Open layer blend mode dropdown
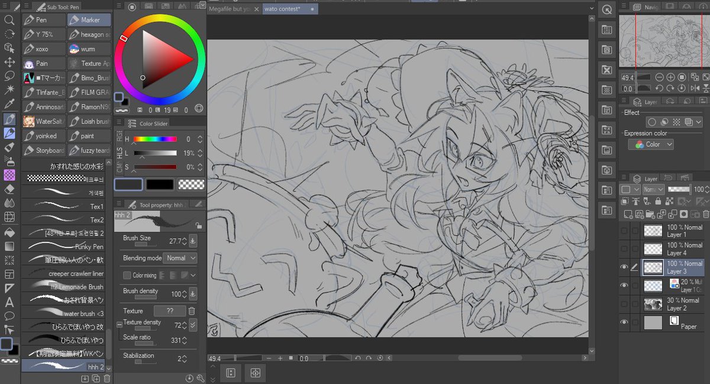This screenshot has width=710, height=384. [654, 189]
